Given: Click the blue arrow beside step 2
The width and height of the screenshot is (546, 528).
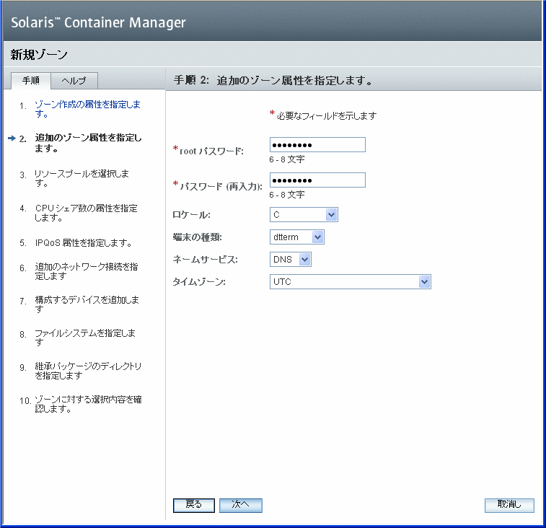Looking at the screenshot, I should pyautogui.click(x=12, y=138).
